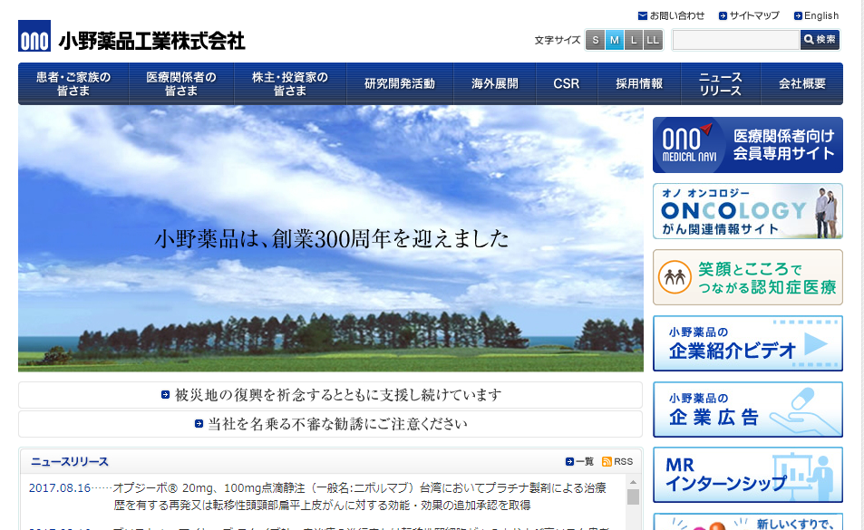Open 医療関係者の皆さま menu
The height and width of the screenshot is (530, 864).
point(181,83)
